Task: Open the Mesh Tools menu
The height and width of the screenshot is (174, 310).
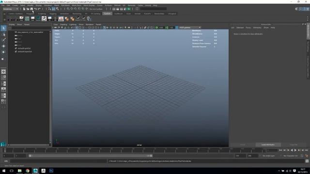Action: click(x=77, y=5)
